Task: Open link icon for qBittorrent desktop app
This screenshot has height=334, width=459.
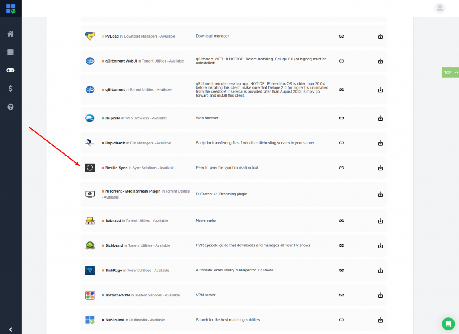Action: point(341,89)
